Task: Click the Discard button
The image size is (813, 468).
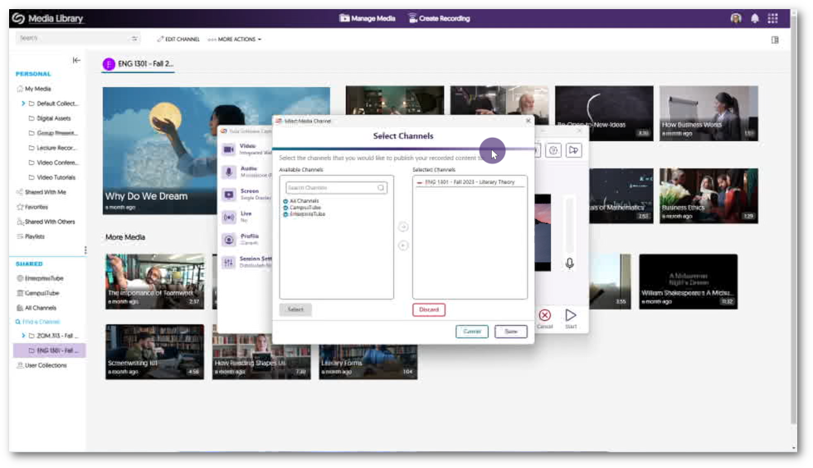Action: [x=429, y=310]
